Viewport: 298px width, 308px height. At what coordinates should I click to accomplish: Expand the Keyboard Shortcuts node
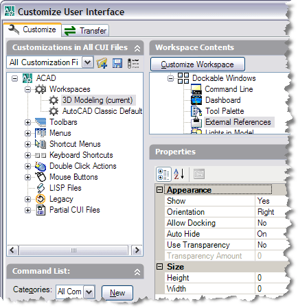click(27, 155)
